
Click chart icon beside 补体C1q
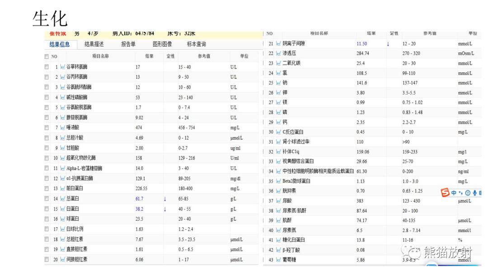click(278, 151)
